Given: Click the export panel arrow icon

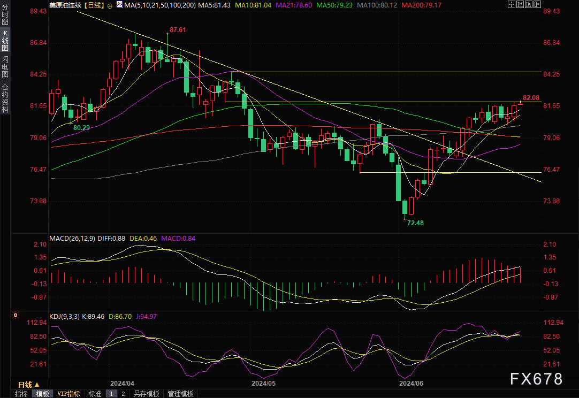Looking at the screenshot, I should [537, 4].
